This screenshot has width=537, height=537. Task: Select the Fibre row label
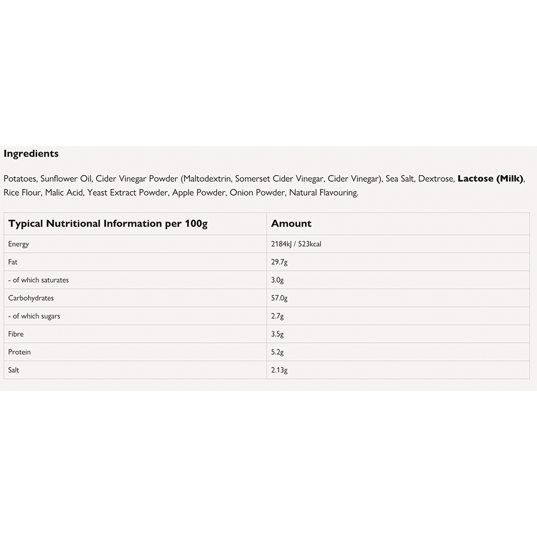click(x=16, y=334)
